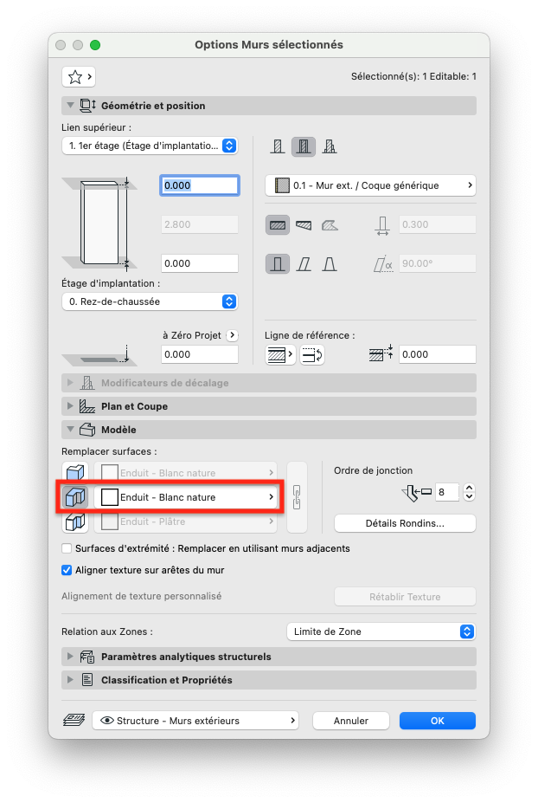Click the Annuler button

pyautogui.click(x=351, y=721)
